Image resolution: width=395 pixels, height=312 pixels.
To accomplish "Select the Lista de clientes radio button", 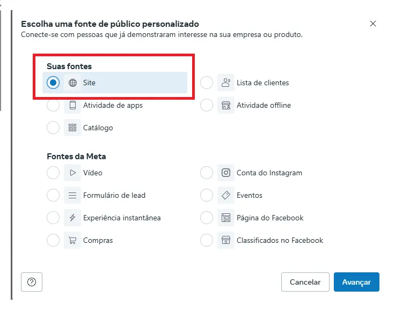I will (207, 83).
